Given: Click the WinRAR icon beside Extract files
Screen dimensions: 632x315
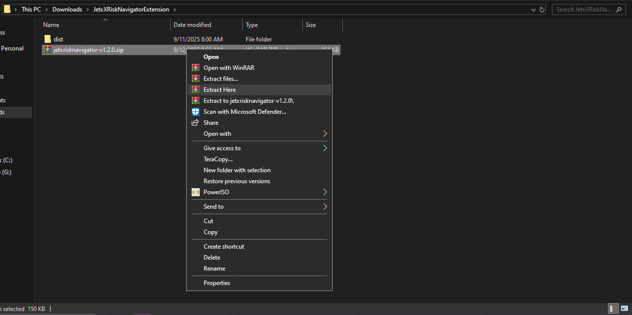Looking at the screenshot, I should [x=196, y=79].
